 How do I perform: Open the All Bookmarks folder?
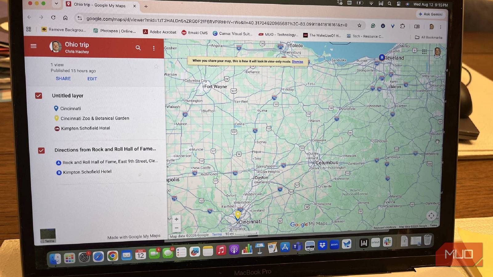pos(428,37)
